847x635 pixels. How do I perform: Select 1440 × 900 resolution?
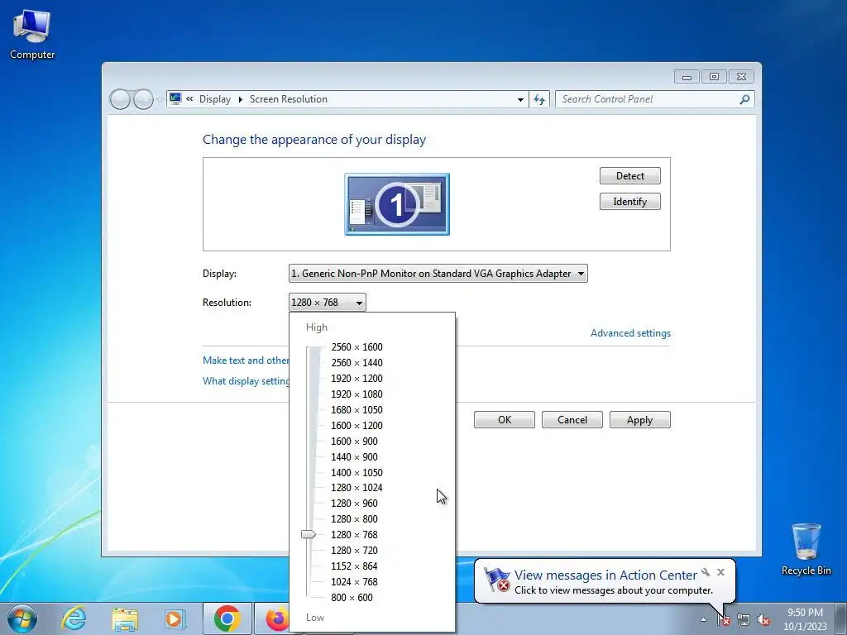(354, 456)
